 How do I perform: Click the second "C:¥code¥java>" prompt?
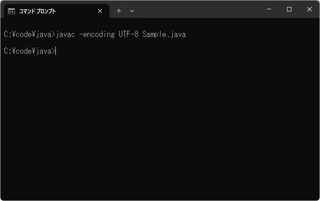click(x=29, y=51)
